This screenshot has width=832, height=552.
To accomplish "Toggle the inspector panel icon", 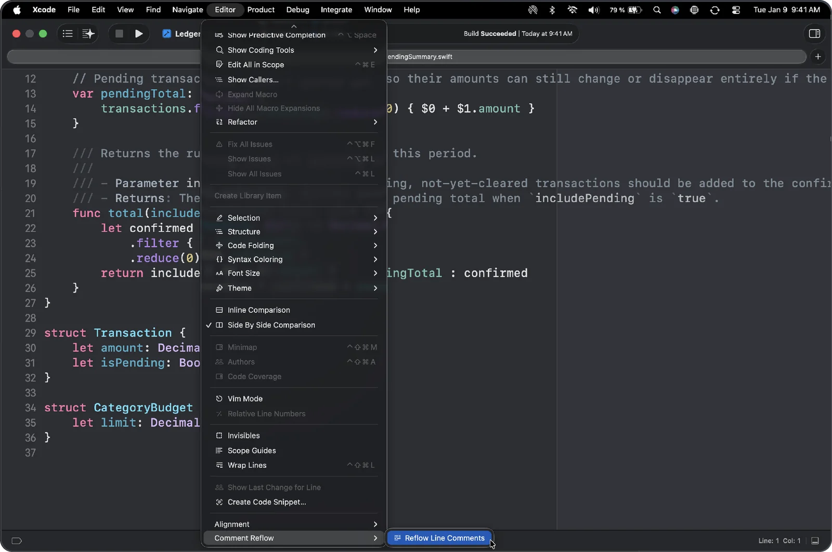I will [x=814, y=34].
